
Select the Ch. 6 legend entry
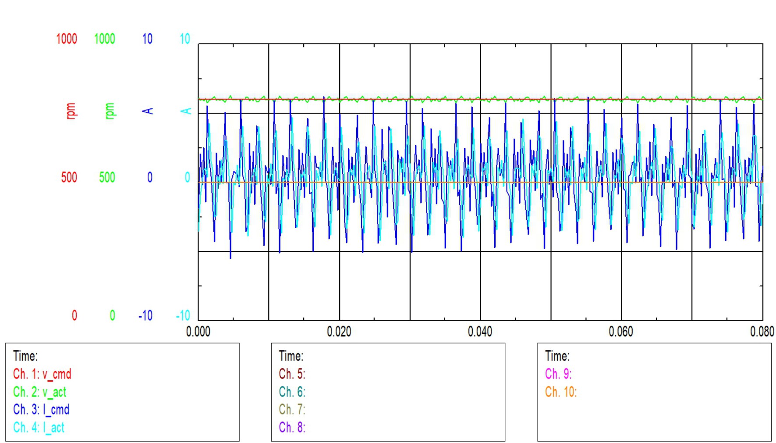pyautogui.click(x=292, y=392)
